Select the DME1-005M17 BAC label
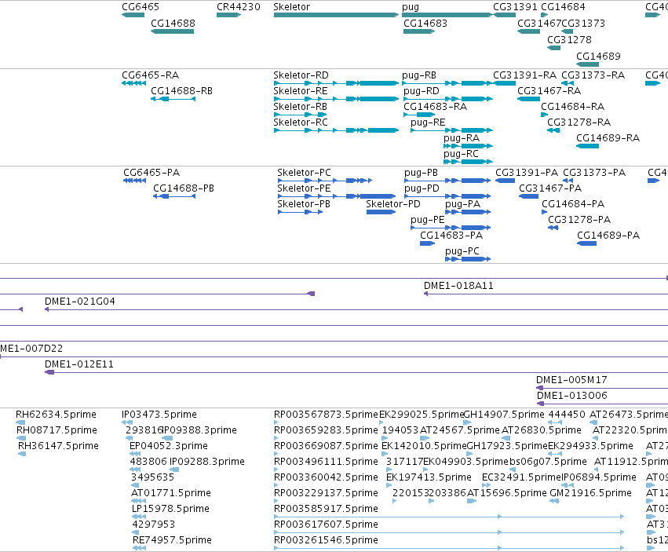This screenshot has width=668, height=552. pyautogui.click(x=571, y=380)
